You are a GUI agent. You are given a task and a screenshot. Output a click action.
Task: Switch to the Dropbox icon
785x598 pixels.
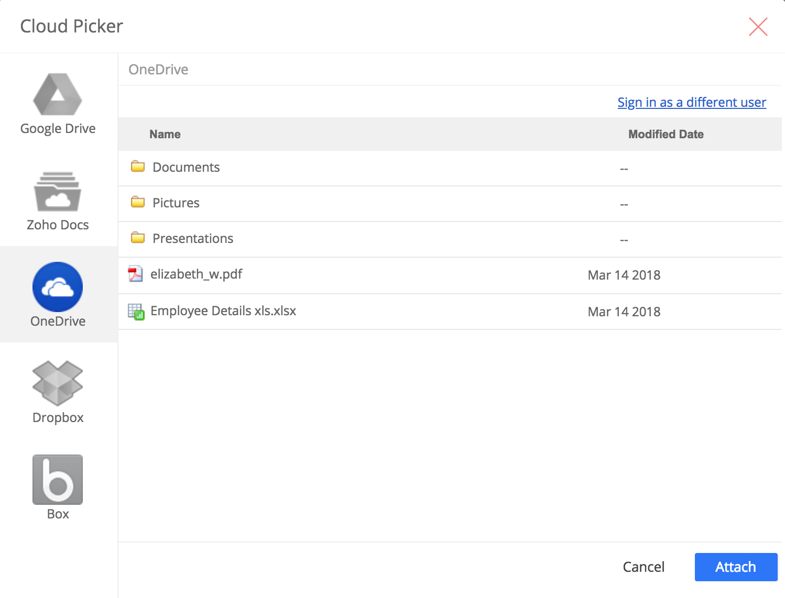58,383
